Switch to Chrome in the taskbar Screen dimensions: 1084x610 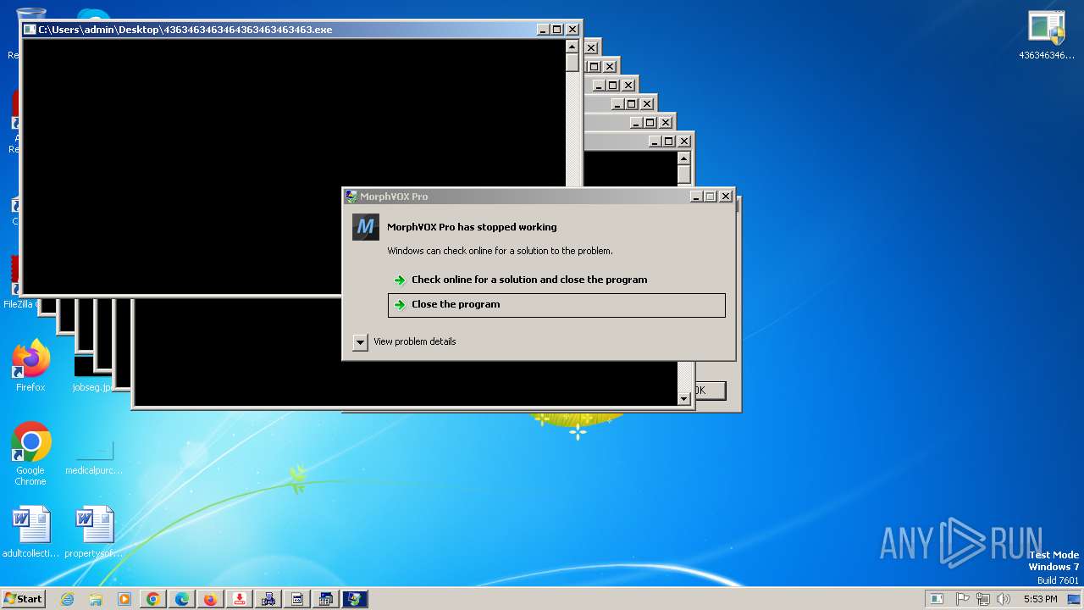click(153, 599)
